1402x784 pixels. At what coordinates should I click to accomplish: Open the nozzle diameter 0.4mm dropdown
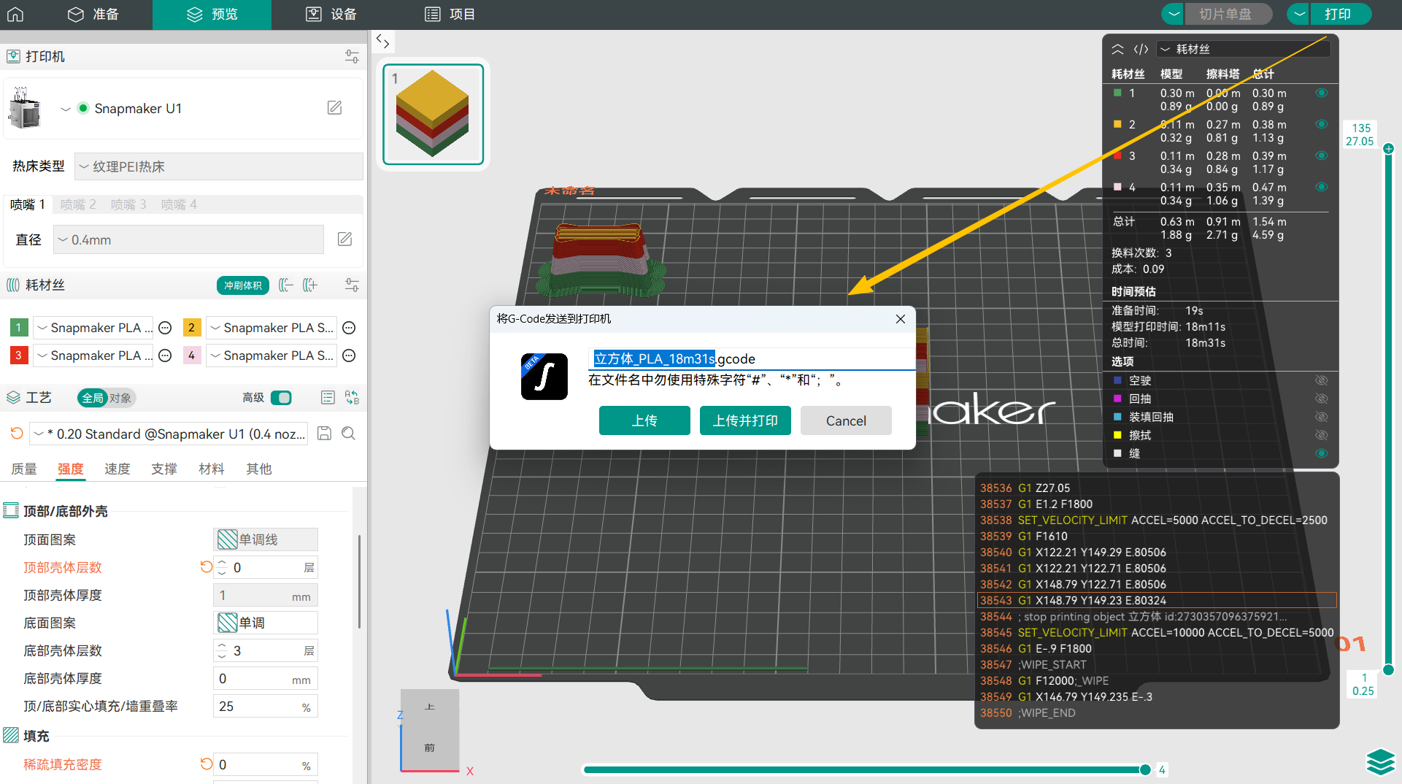(x=188, y=239)
